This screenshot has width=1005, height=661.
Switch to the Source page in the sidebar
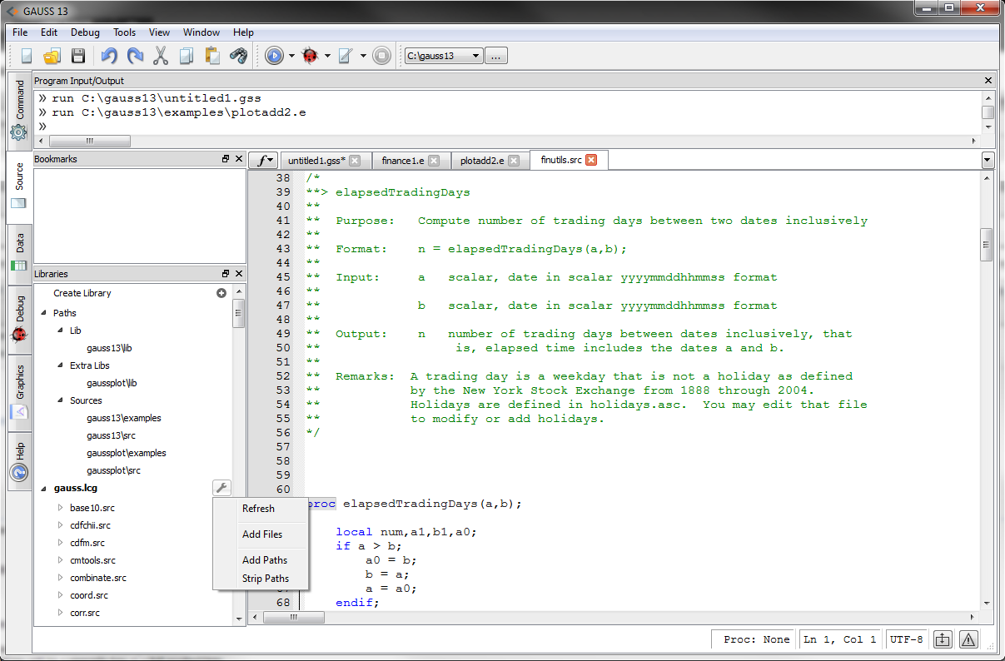(19, 186)
